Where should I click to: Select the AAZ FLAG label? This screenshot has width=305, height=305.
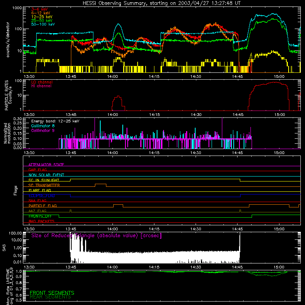pos(37,211)
